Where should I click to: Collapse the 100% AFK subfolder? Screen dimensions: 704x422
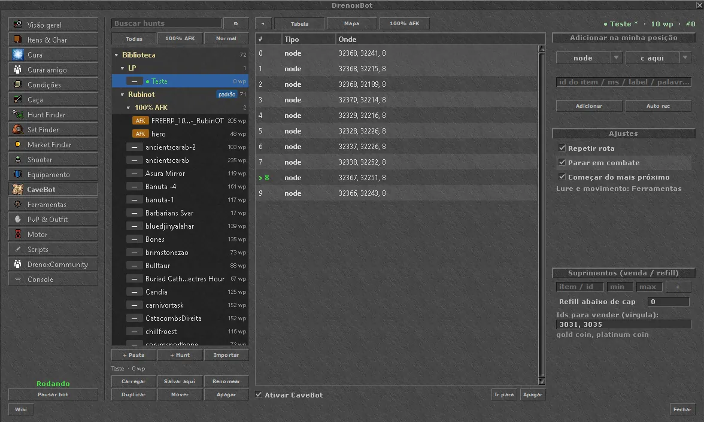coord(128,108)
